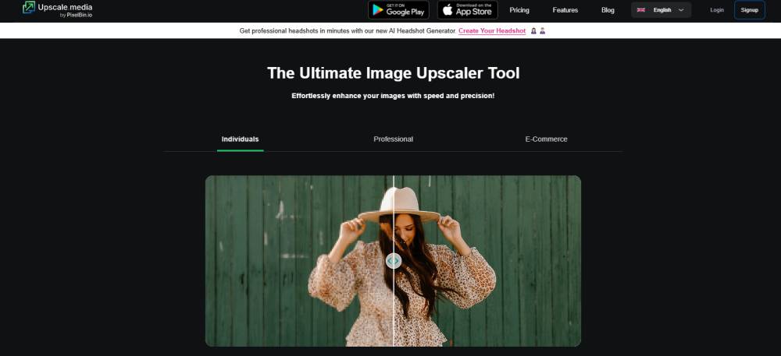
Task: Select the Individuals tab
Action: 240,139
